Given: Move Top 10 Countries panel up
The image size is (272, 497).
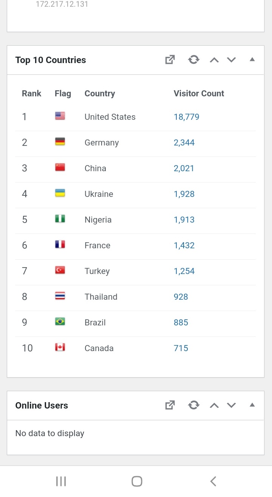Looking at the screenshot, I should (x=214, y=60).
